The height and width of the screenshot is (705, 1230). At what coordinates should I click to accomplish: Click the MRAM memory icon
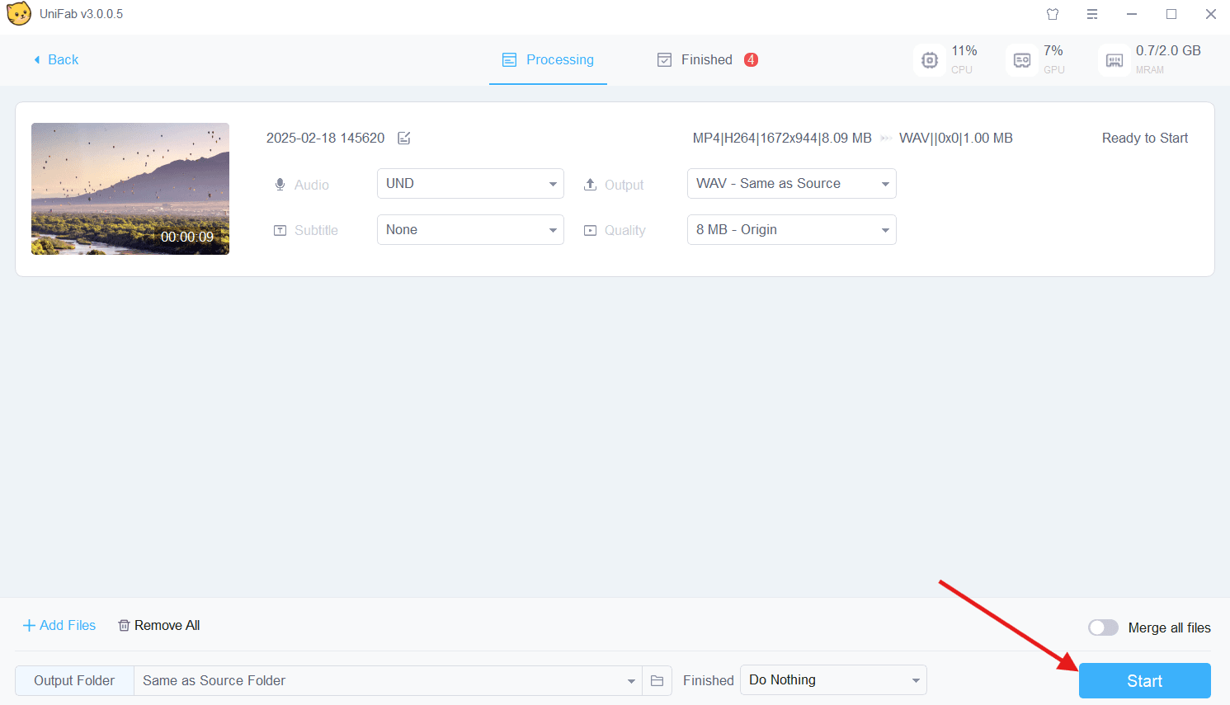pyautogui.click(x=1115, y=60)
